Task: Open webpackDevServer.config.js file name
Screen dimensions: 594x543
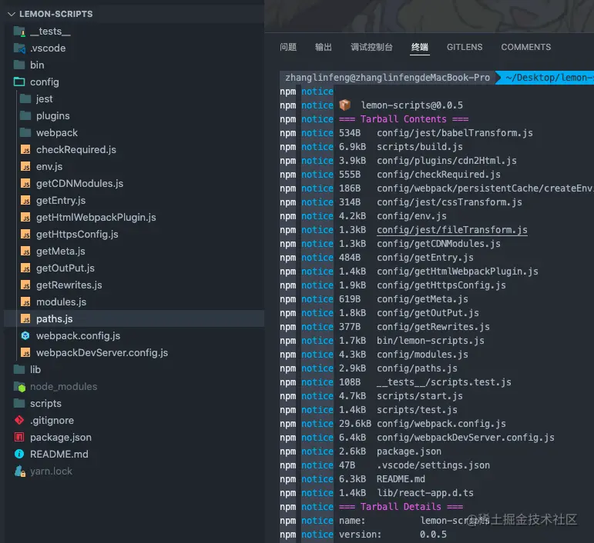Action: (102, 353)
